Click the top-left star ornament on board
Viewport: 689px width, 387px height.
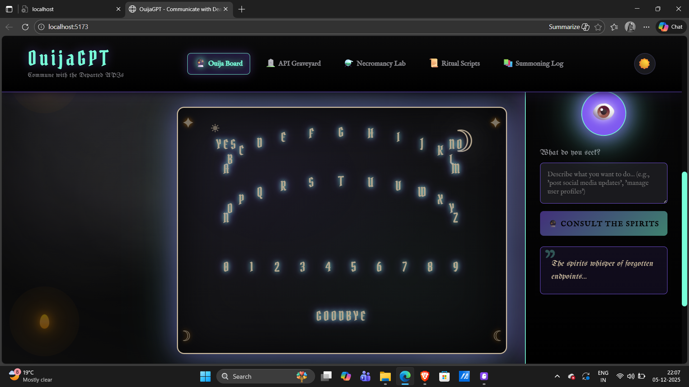click(188, 123)
